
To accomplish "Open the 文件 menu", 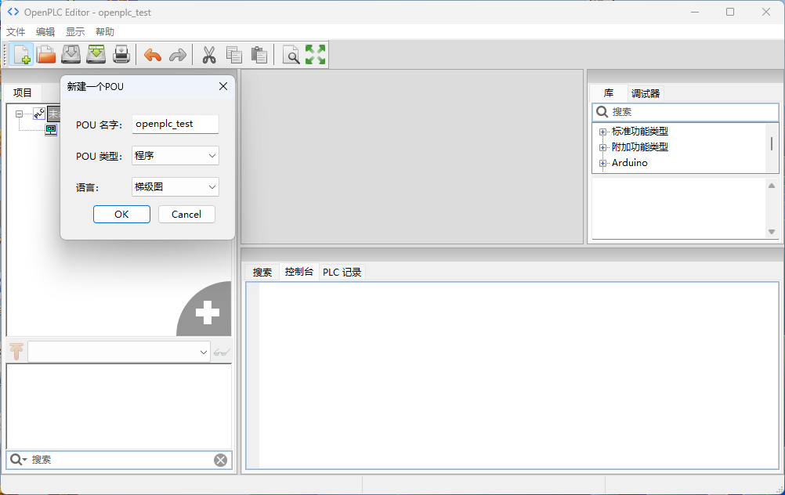I will click(16, 32).
